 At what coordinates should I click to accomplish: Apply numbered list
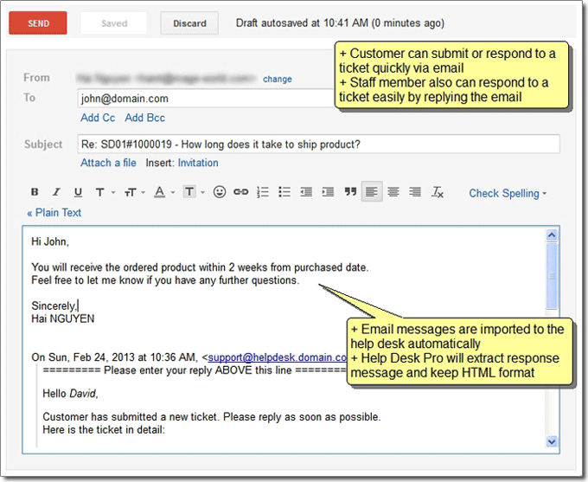click(263, 192)
